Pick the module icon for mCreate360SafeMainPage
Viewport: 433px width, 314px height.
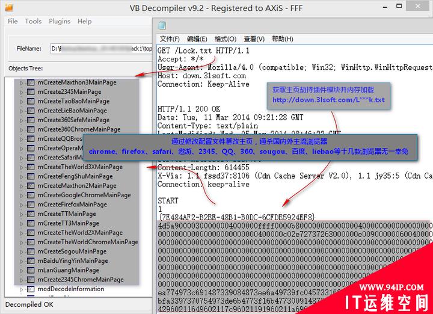coord(31,120)
